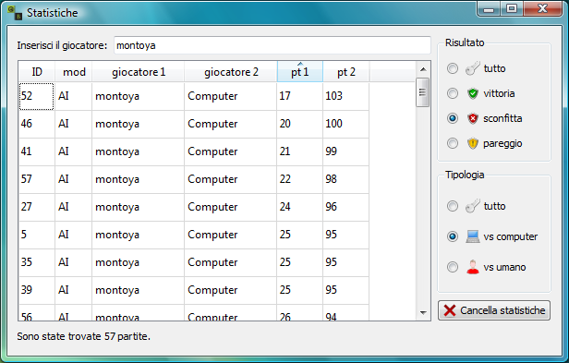Click Computer cell in row ID 35

pos(230,262)
